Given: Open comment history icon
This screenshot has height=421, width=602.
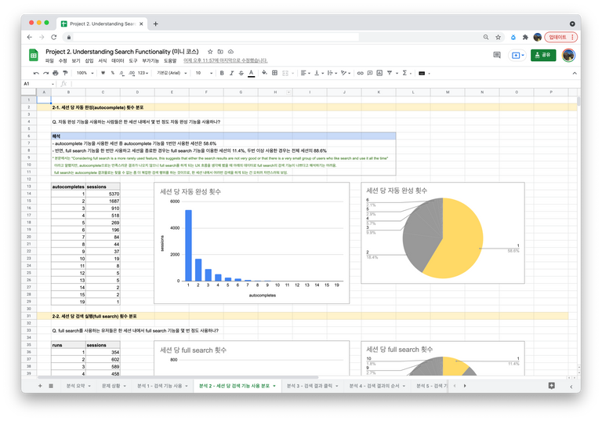Looking at the screenshot, I should (x=497, y=56).
